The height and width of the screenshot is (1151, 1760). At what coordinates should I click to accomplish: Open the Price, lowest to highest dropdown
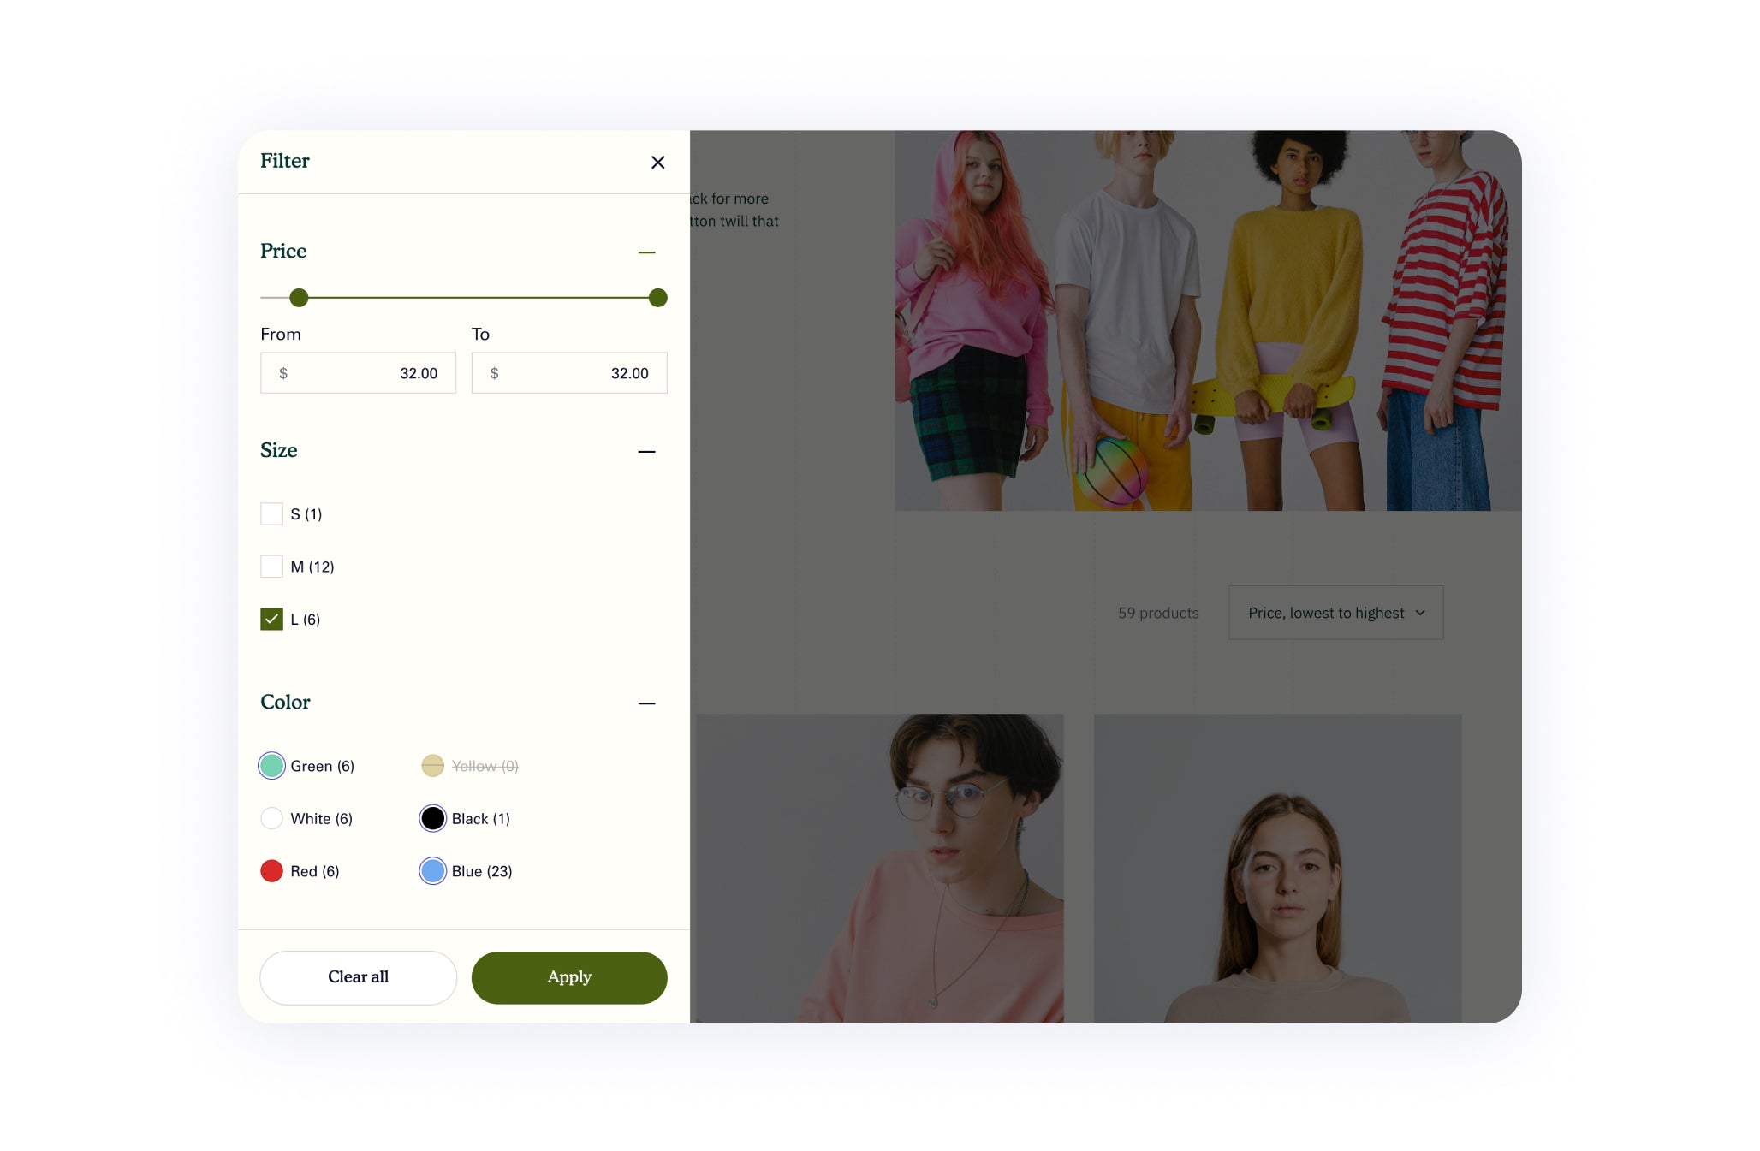coord(1335,613)
